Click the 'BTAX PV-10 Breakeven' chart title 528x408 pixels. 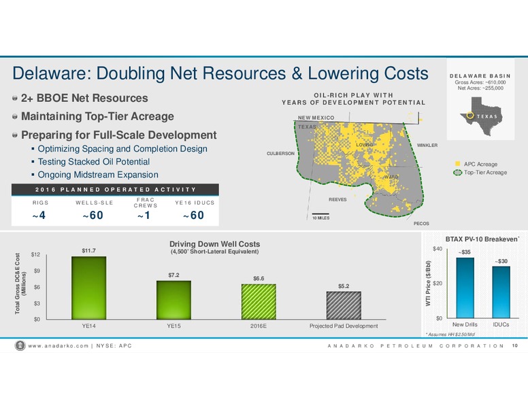[482, 239]
